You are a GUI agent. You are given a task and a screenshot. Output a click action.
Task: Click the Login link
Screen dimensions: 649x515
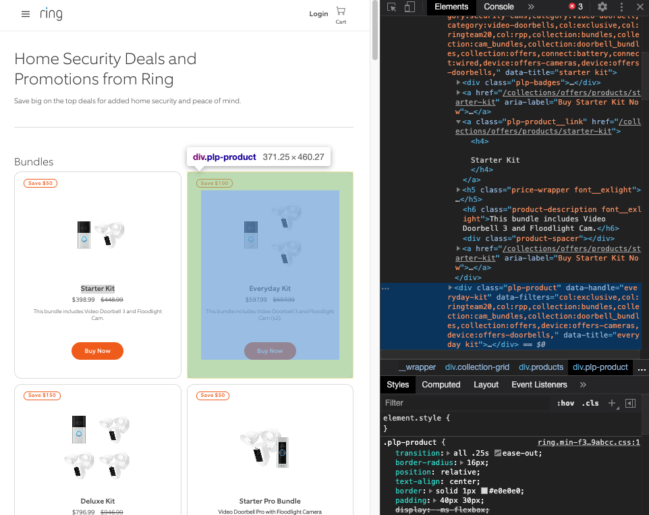point(318,13)
